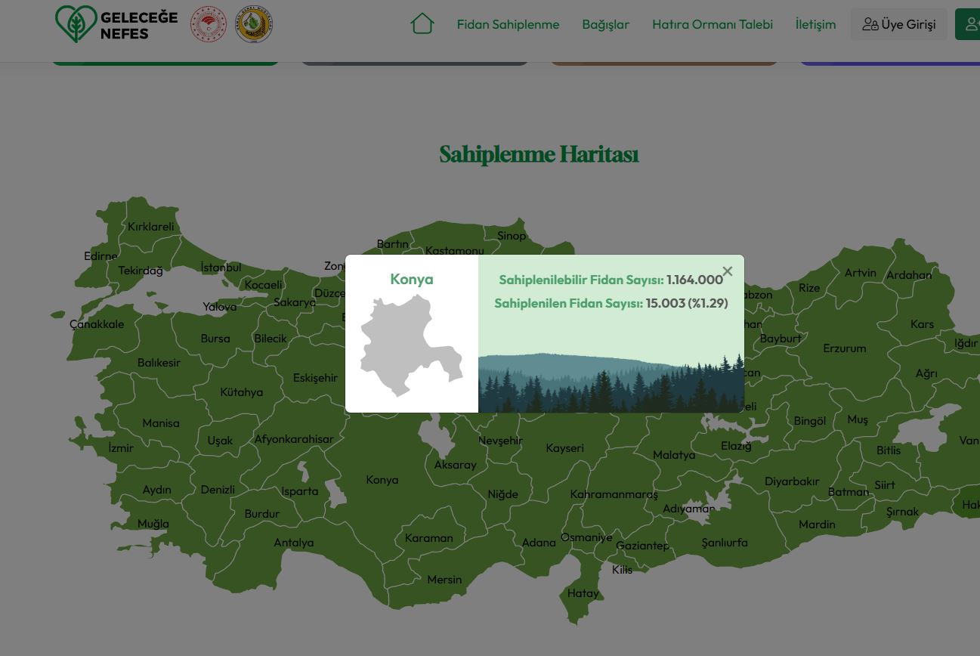Click the green forestry directorate emblem
Image resolution: width=980 pixels, height=656 pixels.
(x=254, y=24)
